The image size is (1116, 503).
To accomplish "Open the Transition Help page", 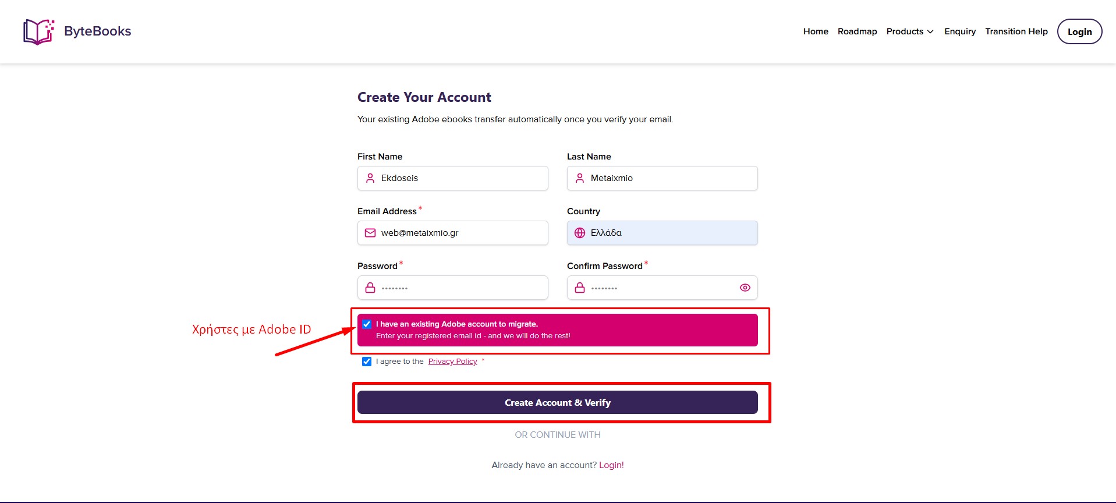I will (1016, 31).
